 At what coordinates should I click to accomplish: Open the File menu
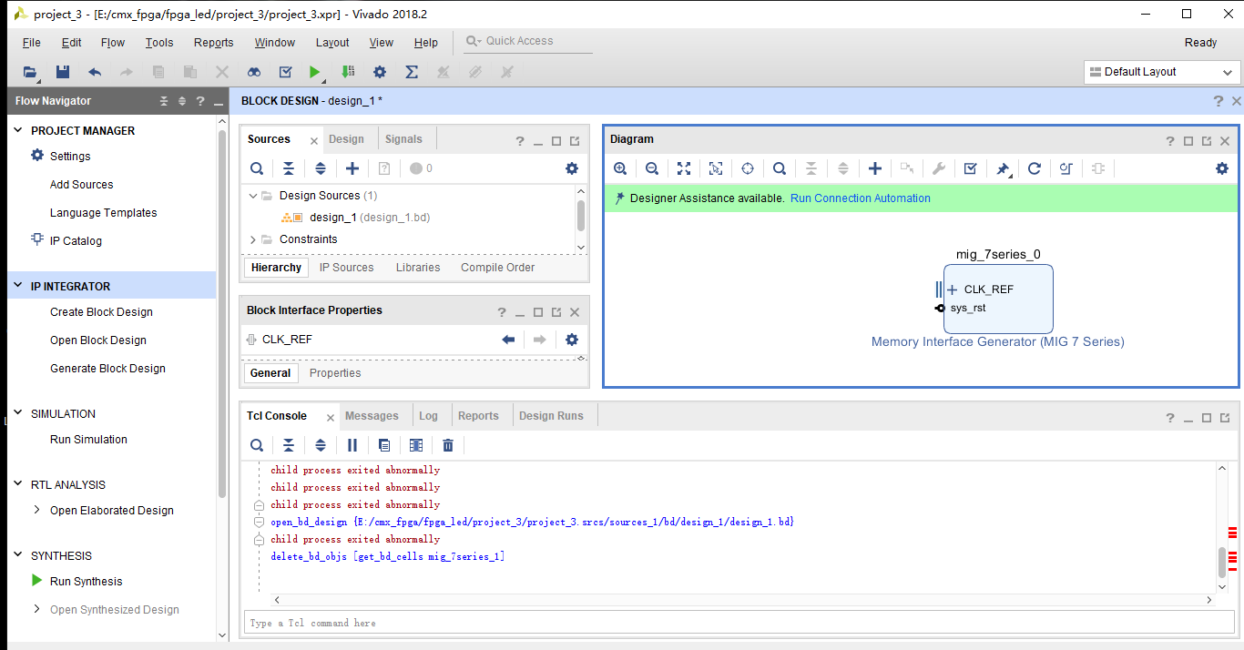[x=31, y=42]
